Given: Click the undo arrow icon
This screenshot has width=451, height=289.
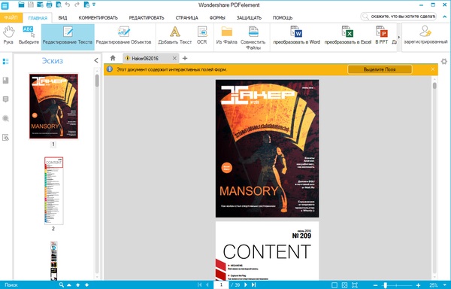Looking at the screenshot, I should point(68,5).
